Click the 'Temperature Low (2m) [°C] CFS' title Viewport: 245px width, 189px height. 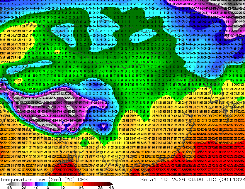(x=44, y=180)
